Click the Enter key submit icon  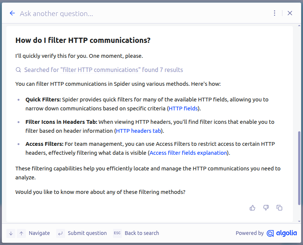point(60,233)
